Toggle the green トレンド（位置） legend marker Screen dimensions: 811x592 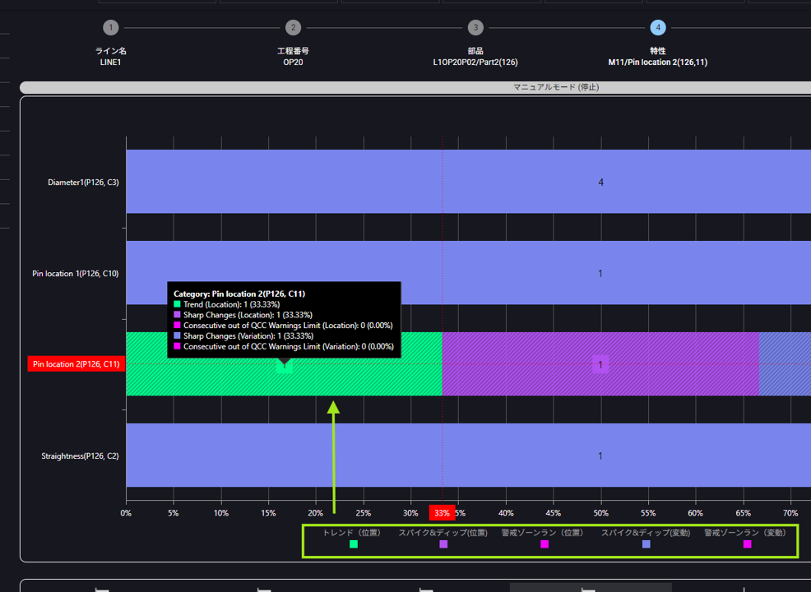pos(353,544)
